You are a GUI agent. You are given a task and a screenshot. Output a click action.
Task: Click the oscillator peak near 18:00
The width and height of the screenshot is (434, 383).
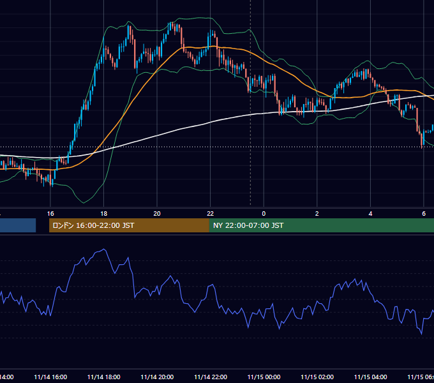click(104, 250)
